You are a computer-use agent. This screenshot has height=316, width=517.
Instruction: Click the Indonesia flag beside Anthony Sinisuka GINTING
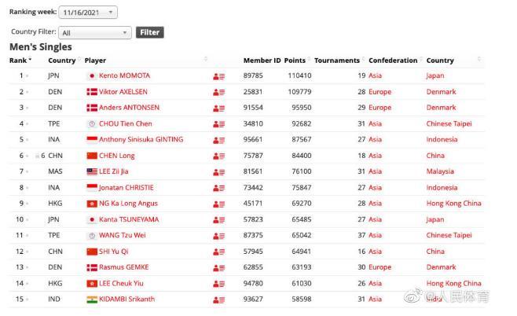click(92, 140)
